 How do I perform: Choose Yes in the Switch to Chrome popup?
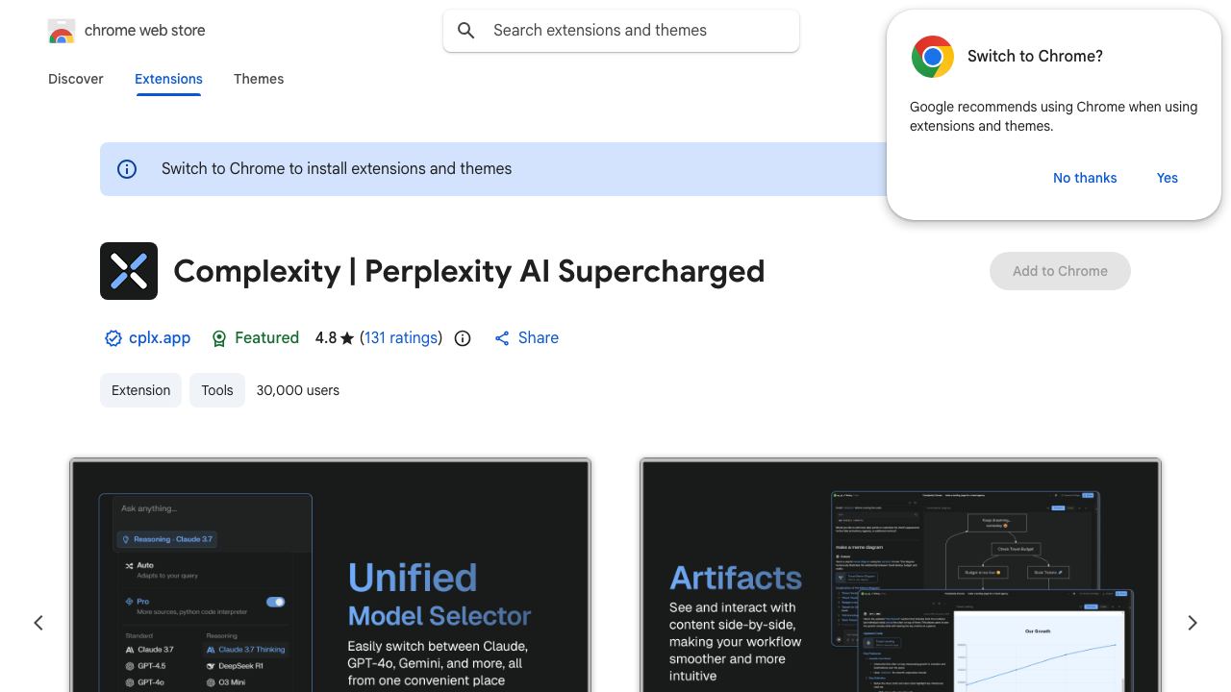[1168, 178]
